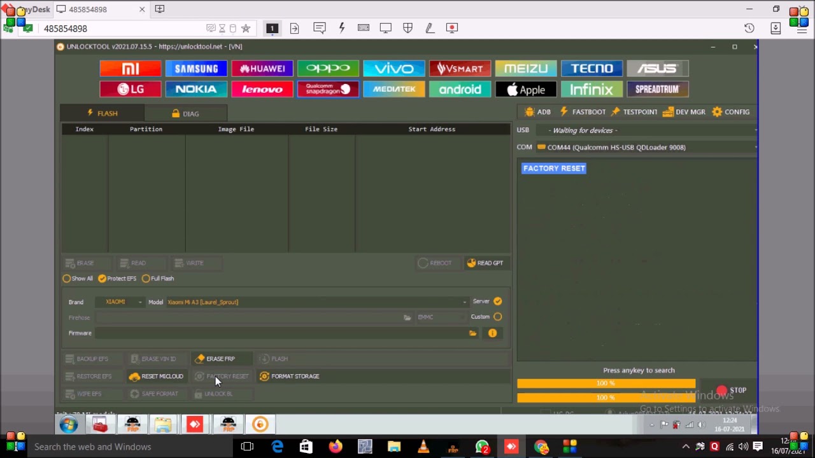This screenshot has height=458, width=815.
Task: Open the DEV MGR menu
Action: (x=684, y=112)
